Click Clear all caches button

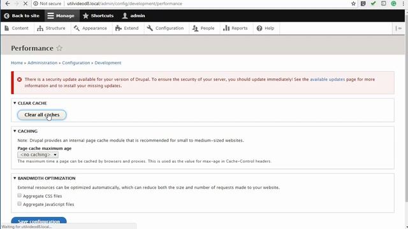(42, 114)
